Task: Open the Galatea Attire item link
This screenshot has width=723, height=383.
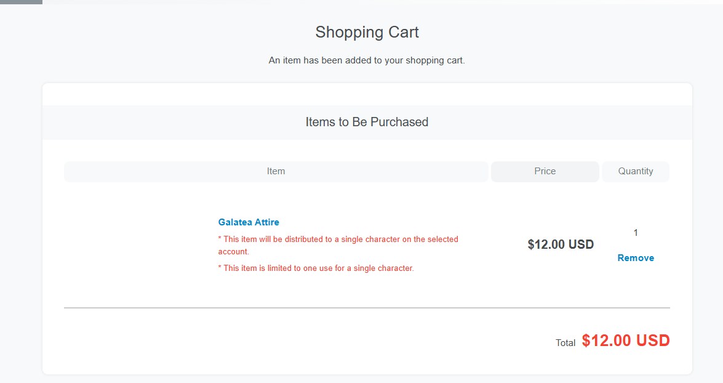Action: [249, 222]
